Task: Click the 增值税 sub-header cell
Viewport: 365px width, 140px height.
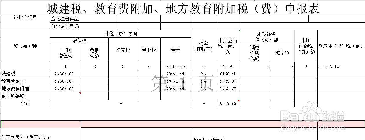Action: pos(79,40)
